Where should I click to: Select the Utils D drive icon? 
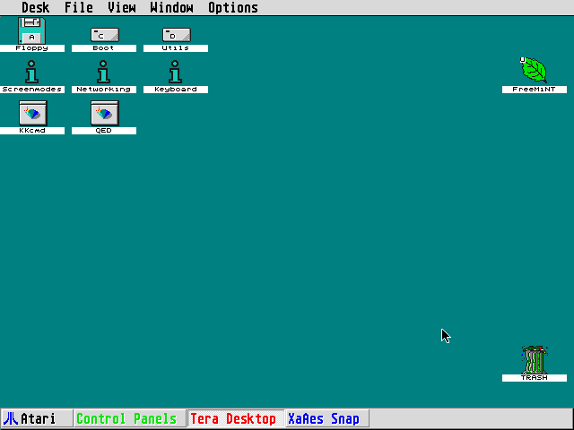176,35
